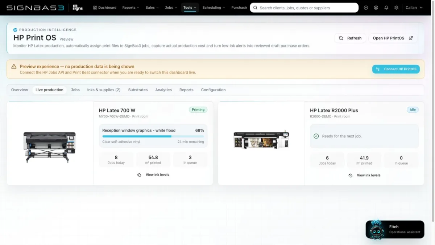Click the 24 min remaining text
This screenshot has width=435, height=245.
click(x=191, y=142)
